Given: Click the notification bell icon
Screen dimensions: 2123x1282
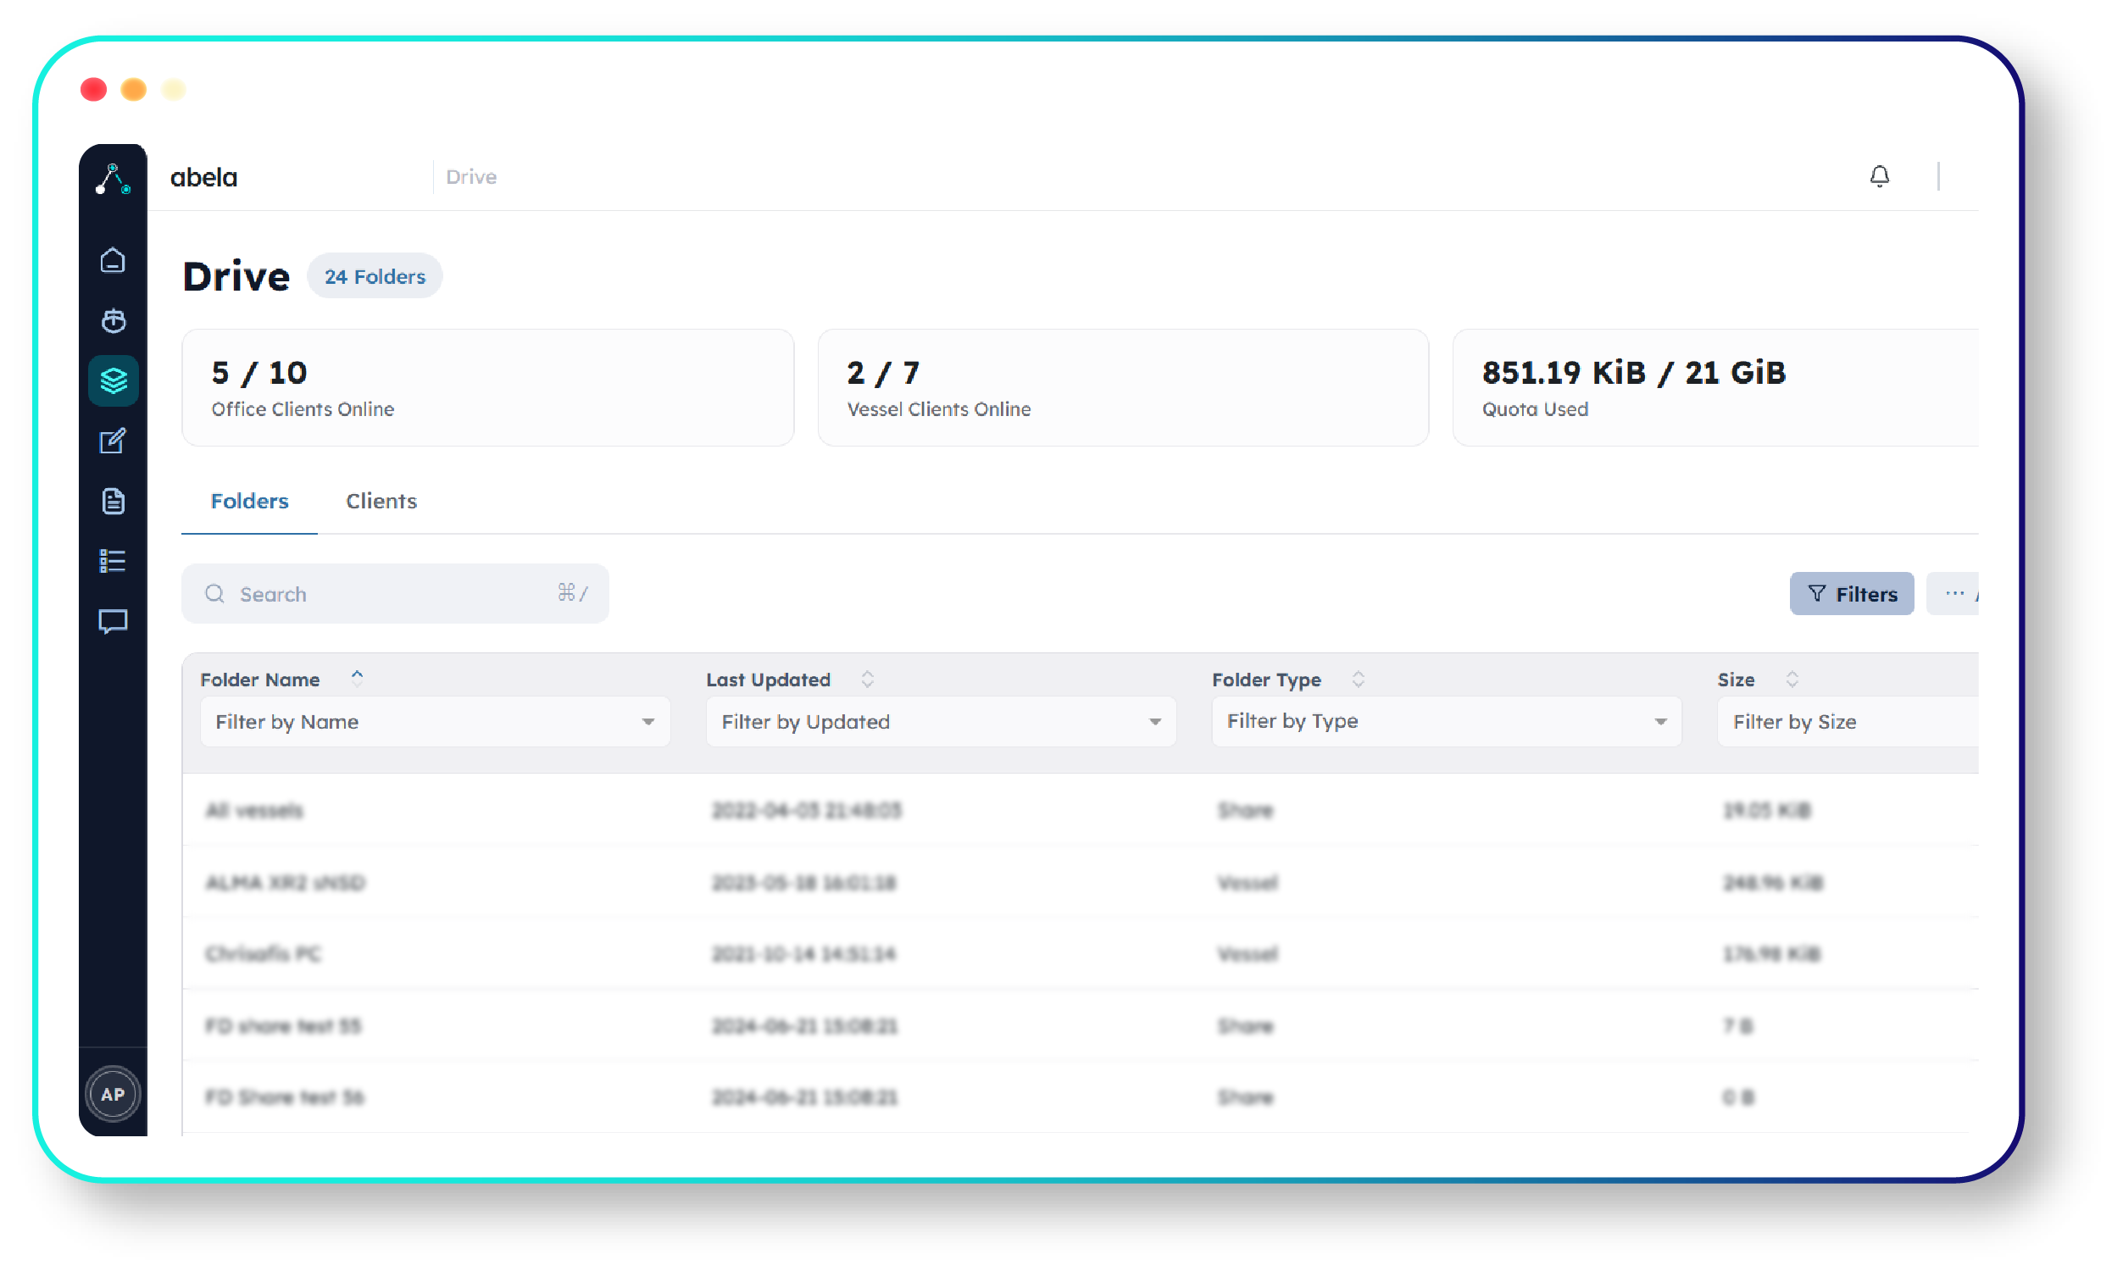Looking at the screenshot, I should point(1880,176).
